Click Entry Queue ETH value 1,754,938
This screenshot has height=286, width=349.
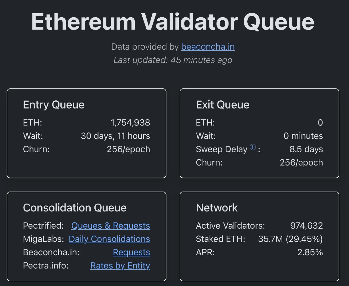(x=130, y=123)
